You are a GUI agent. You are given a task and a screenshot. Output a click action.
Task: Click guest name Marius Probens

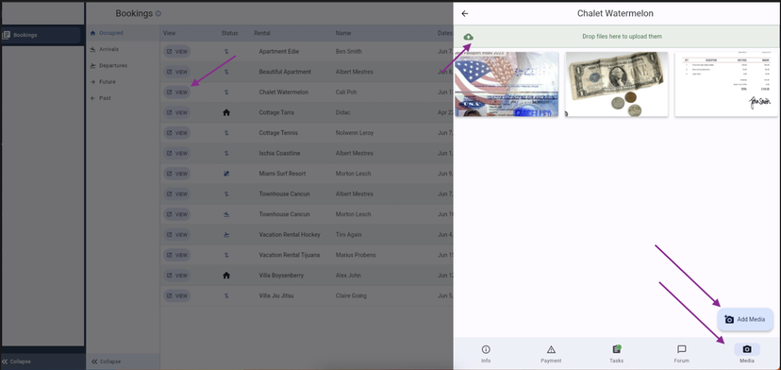tap(356, 255)
